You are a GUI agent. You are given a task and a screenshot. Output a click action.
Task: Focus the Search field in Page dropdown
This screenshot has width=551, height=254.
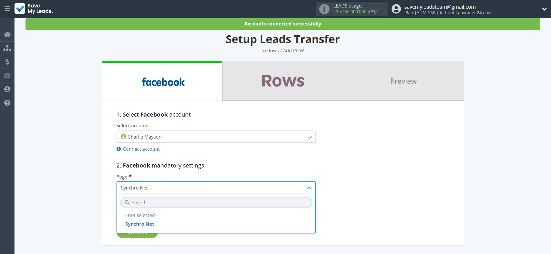[216, 203]
